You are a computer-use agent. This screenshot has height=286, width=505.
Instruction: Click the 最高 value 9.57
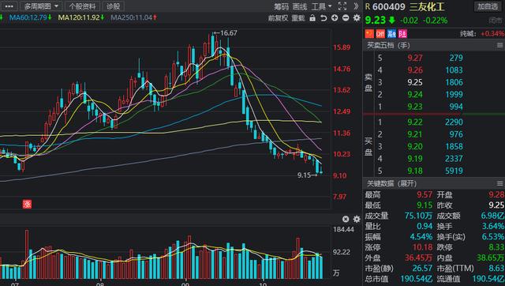tap(425, 195)
